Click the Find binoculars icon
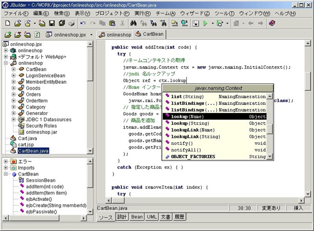 (x=134, y=23)
